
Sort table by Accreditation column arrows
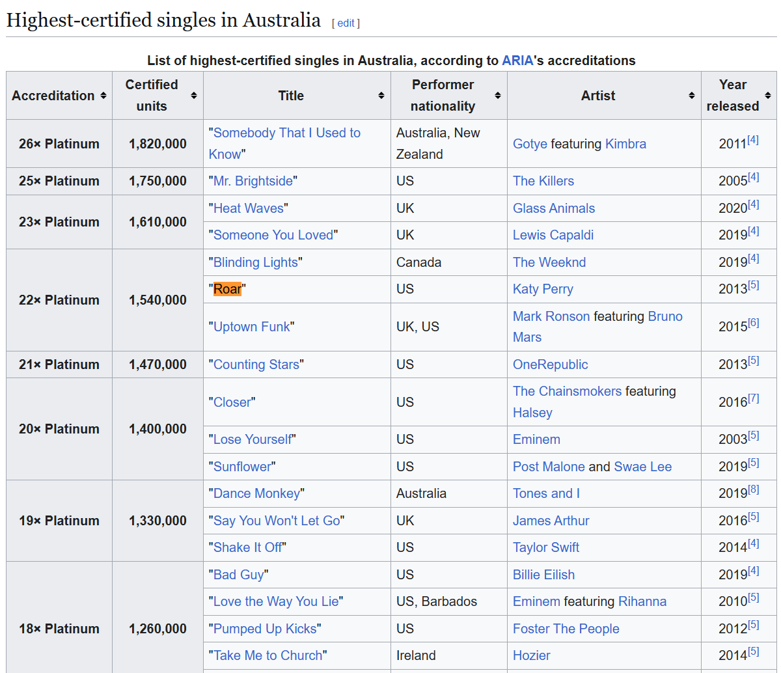point(103,96)
